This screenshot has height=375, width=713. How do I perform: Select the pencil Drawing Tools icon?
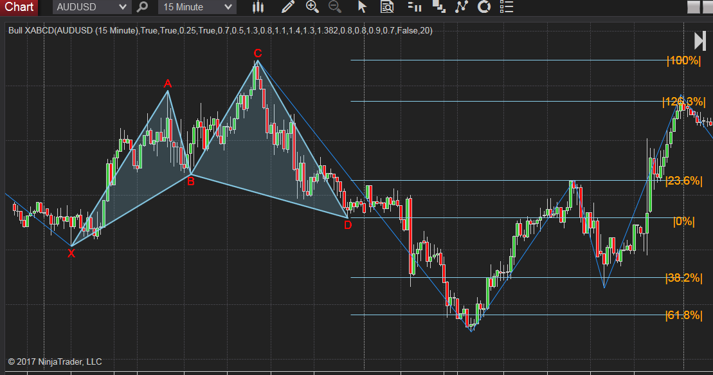click(x=287, y=7)
